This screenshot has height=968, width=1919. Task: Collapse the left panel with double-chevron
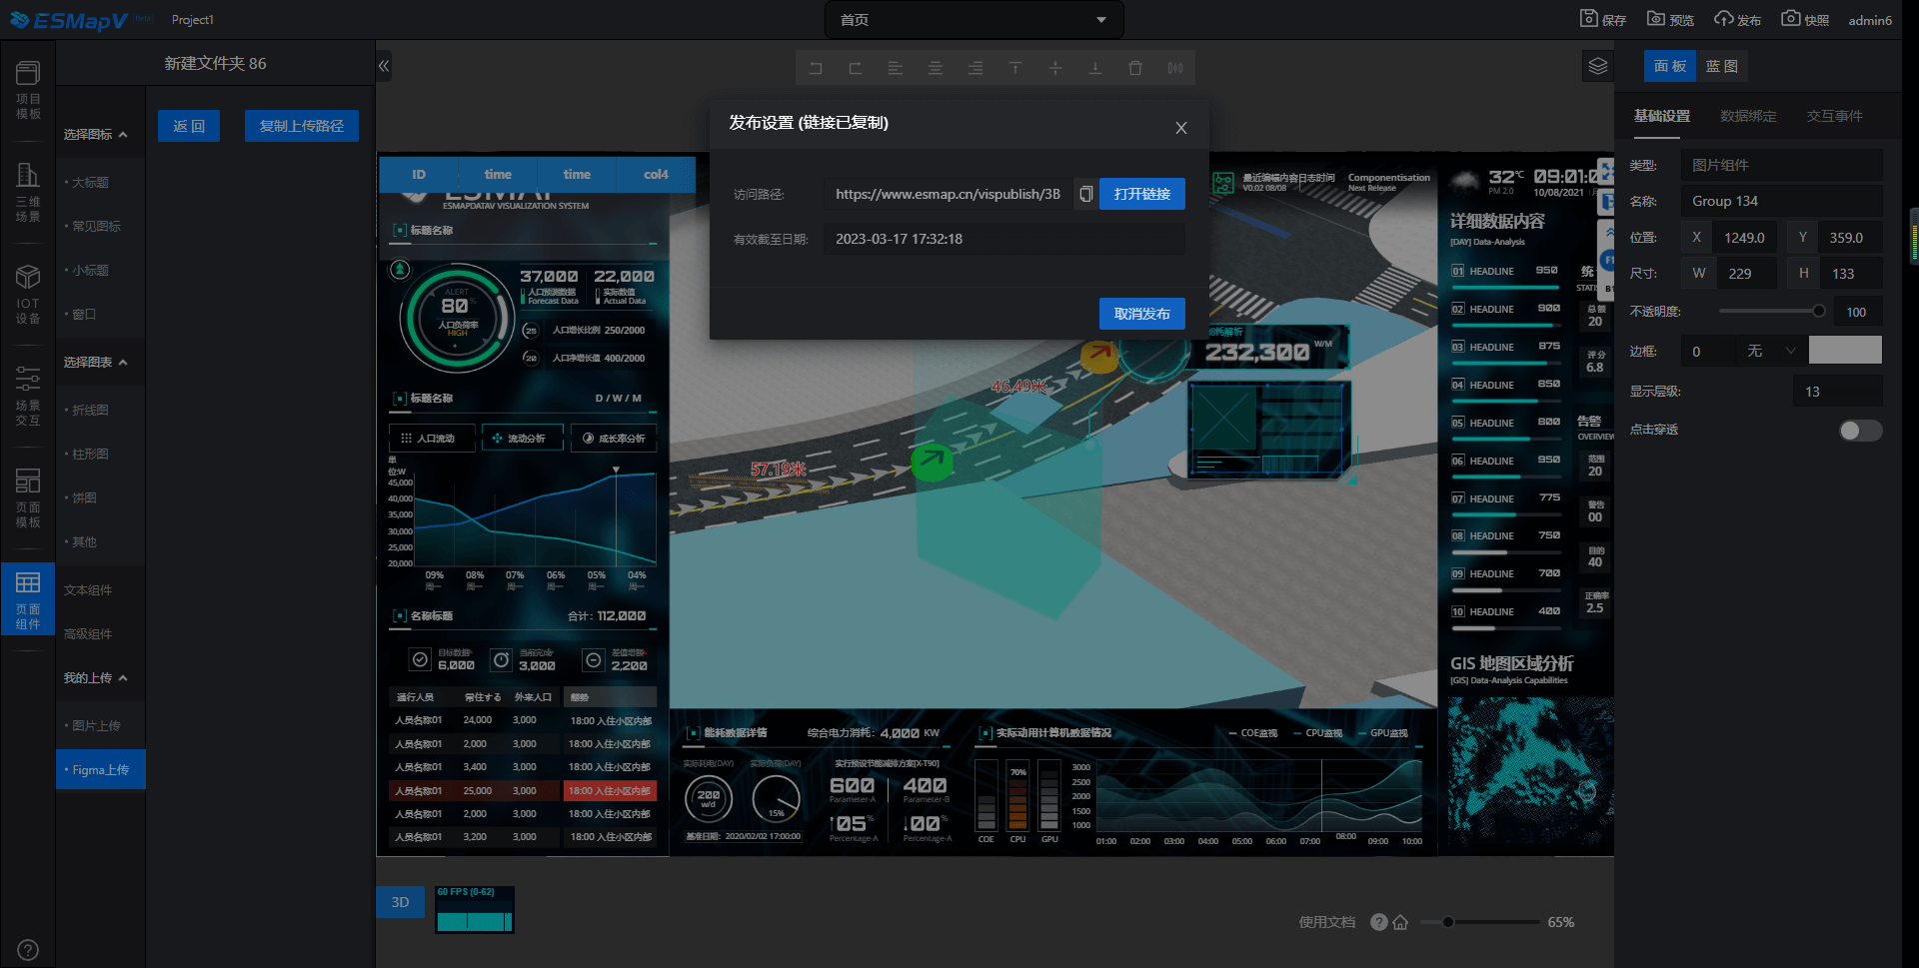coord(384,66)
